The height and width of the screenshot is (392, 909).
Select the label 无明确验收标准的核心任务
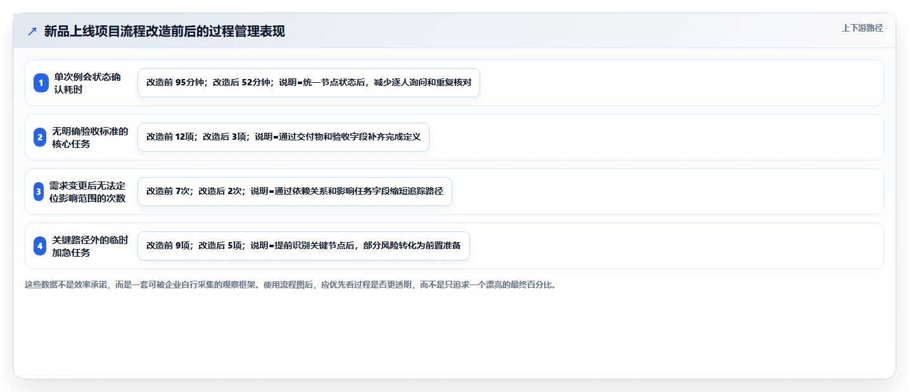pos(91,137)
